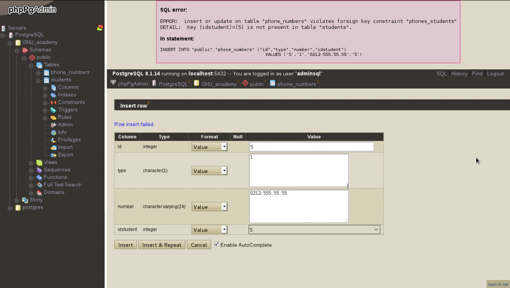Open the Format dropdown for id row

[x=209, y=147]
